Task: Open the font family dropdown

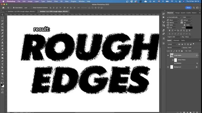Action: point(174,17)
